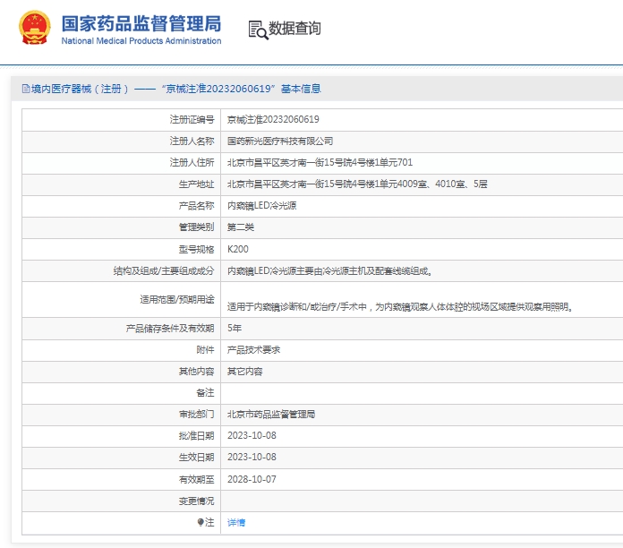623x548 pixels.
Task: Select approval department 北京市药品监督管理局
Action: tap(271, 414)
